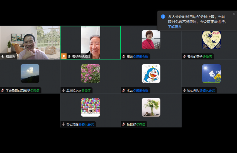Click the blue info icon in notification
This screenshot has height=153, width=237.
[x=163, y=17]
